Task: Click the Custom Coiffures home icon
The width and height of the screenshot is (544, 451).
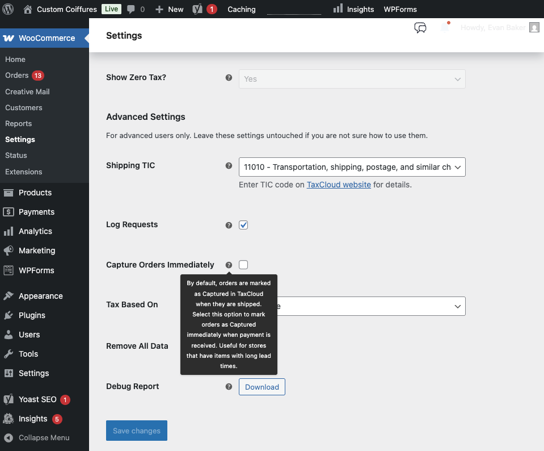Action: point(27,10)
